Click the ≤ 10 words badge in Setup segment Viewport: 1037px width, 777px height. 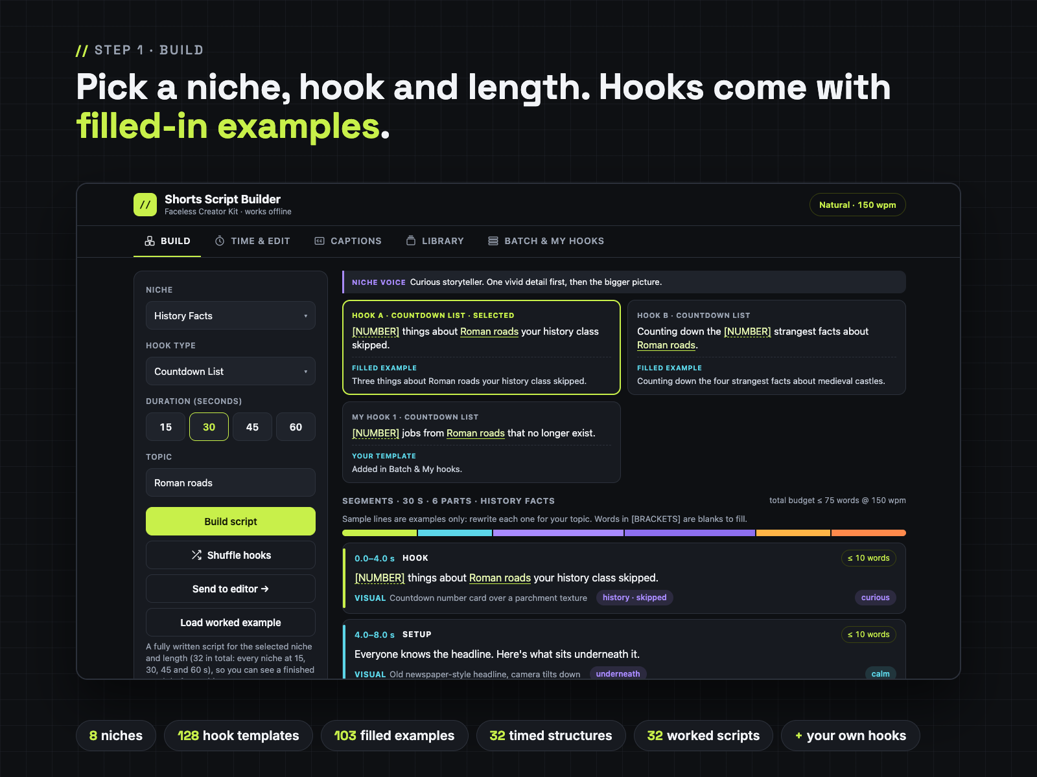868,635
